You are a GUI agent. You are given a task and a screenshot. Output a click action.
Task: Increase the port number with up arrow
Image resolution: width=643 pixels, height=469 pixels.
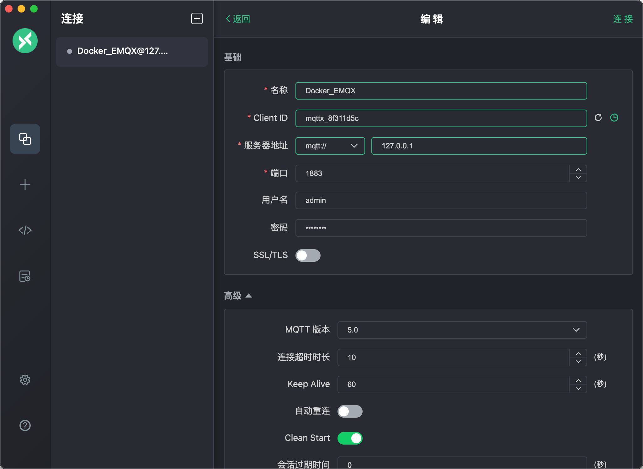click(x=578, y=169)
